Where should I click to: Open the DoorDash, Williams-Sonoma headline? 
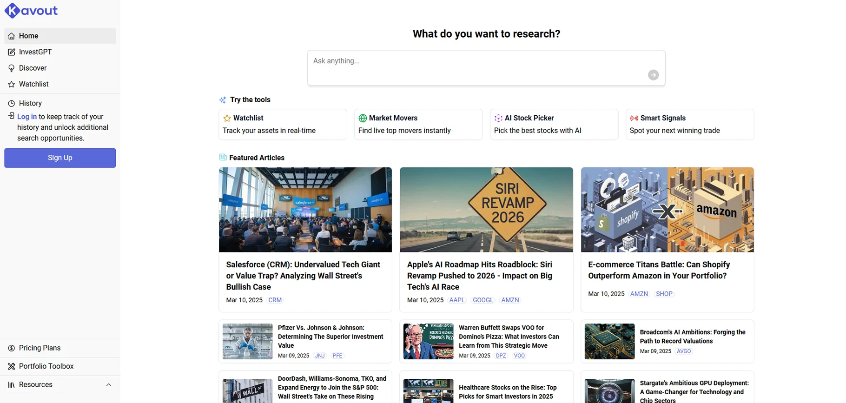pyautogui.click(x=332, y=388)
